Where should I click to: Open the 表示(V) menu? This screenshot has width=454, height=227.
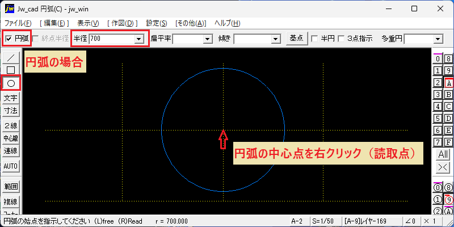(x=88, y=23)
